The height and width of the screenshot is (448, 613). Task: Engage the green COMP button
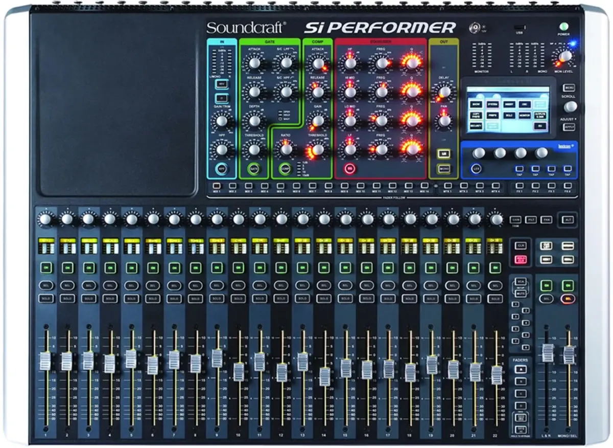pos(285,168)
